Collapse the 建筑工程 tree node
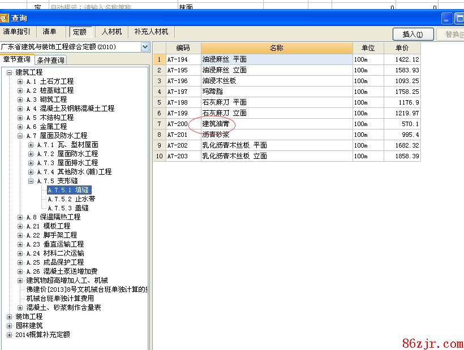This screenshot has width=464, height=350. [9, 72]
